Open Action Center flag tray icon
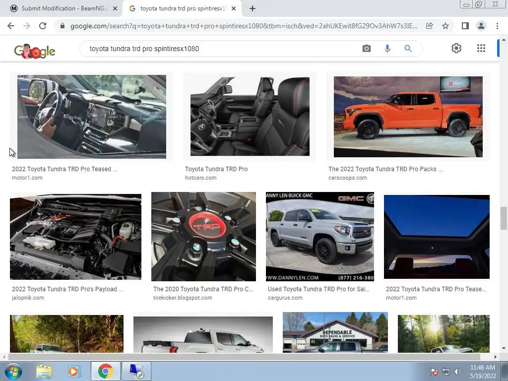The width and height of the screenshot is (508, 381). pos(434,372)
